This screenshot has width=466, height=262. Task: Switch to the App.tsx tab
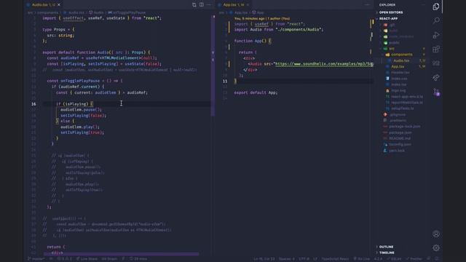(x=234, y=5)
